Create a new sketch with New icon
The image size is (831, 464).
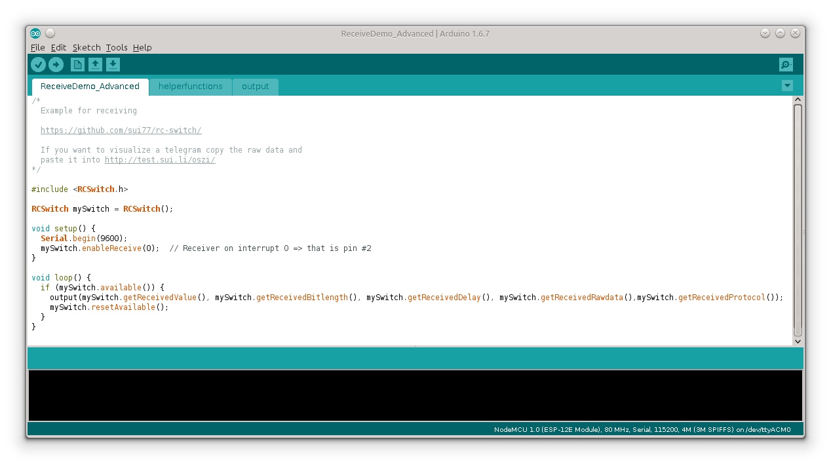(77, 64)
